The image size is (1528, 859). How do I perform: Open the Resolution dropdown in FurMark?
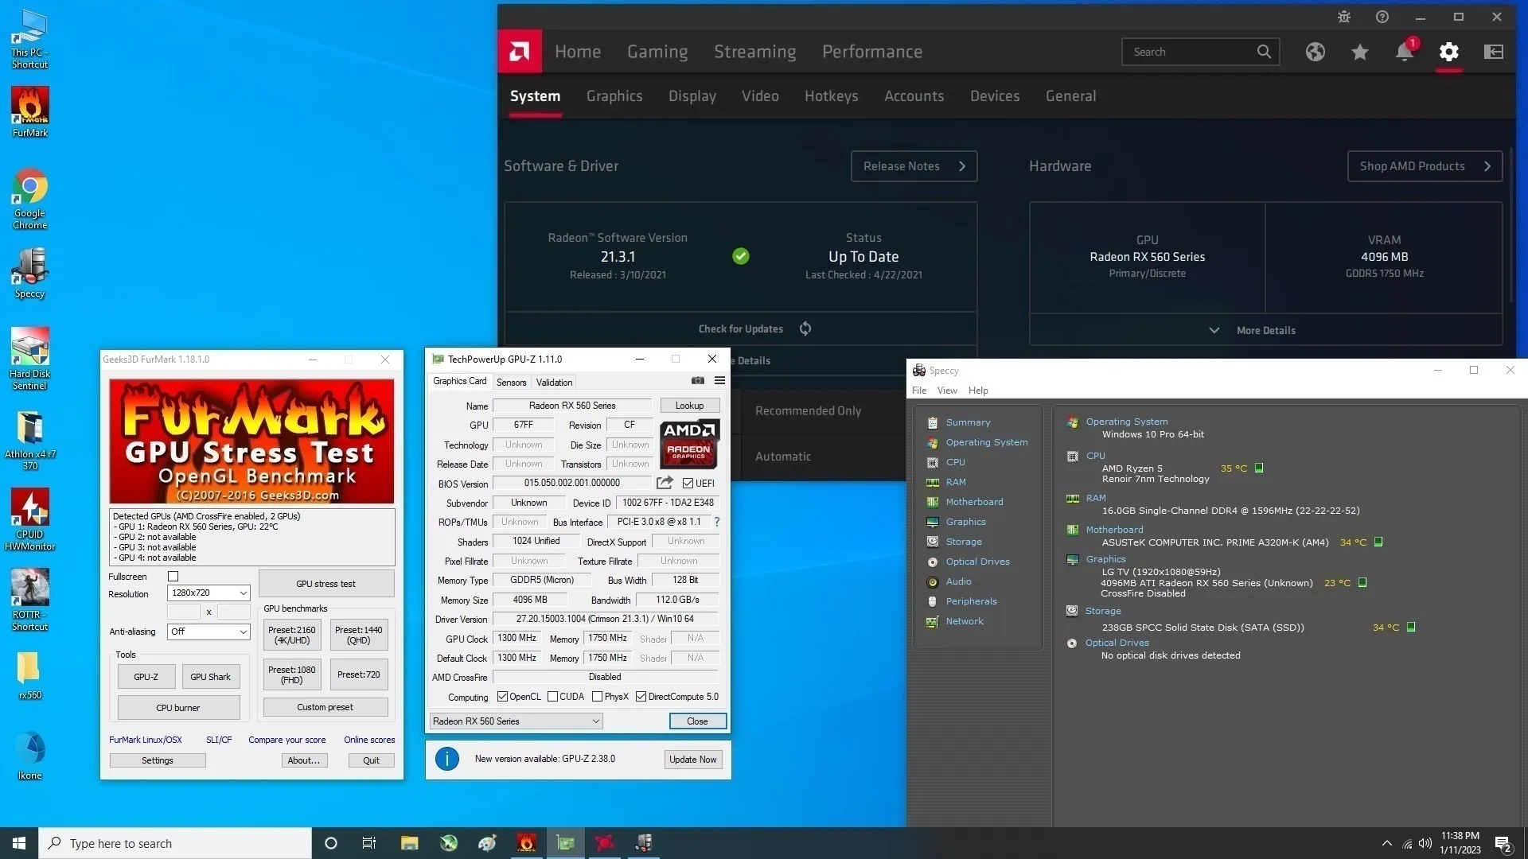click(x=209, y=593)
